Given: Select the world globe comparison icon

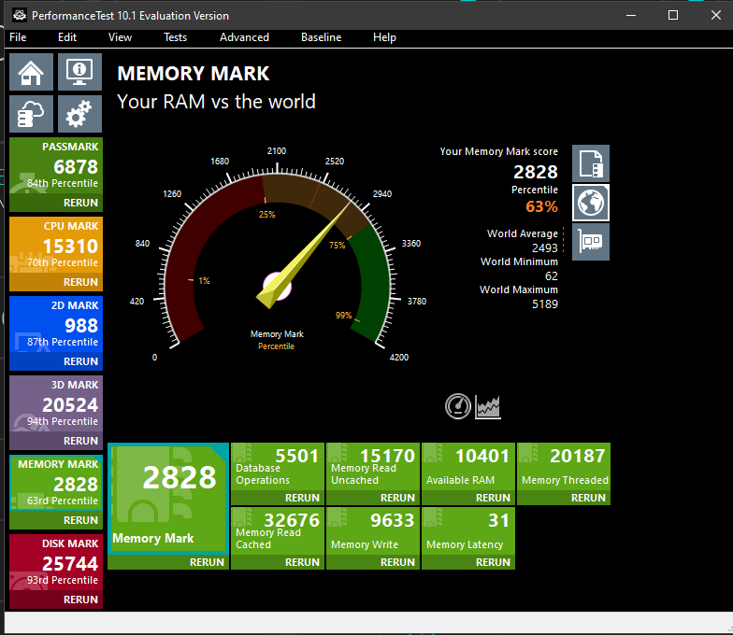Looking at the screenshot, I should pos(591,203).
